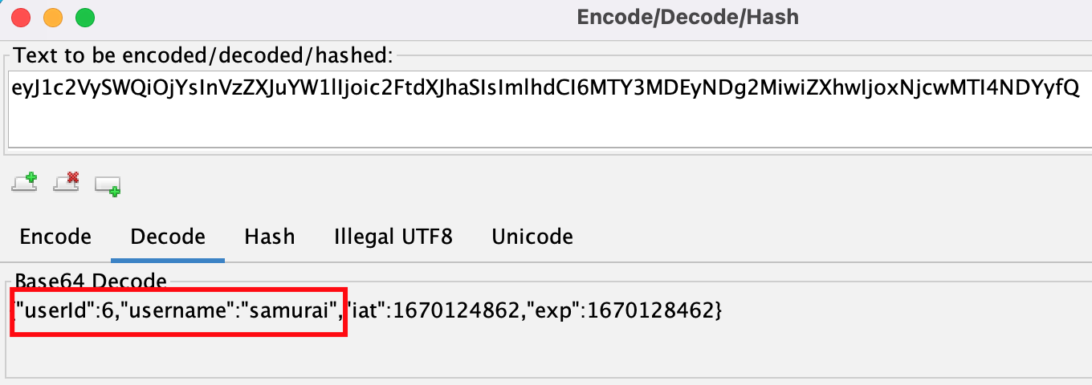
Task: Switch to the Encode tab
Action: (x=55, y=237)
